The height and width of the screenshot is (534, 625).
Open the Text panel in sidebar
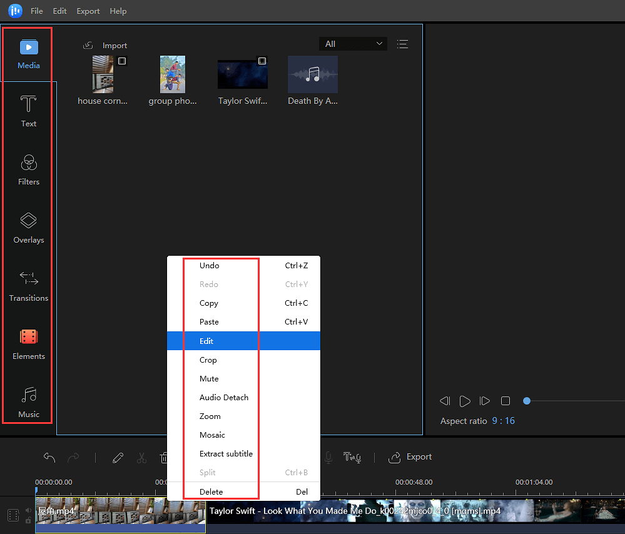pos(28,111)
